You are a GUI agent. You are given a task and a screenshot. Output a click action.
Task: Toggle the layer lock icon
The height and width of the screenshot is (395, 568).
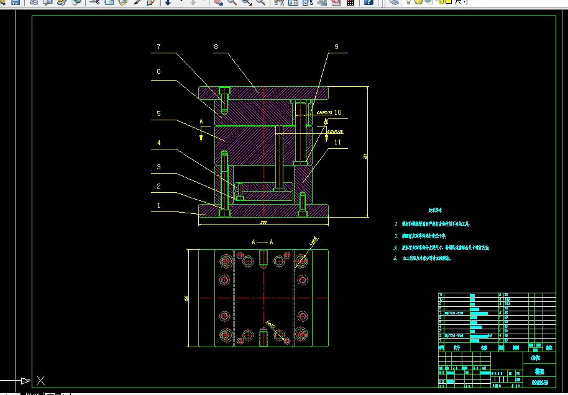tap(441, 1)
